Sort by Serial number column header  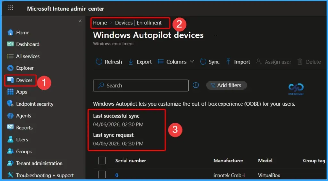(131, 161)
